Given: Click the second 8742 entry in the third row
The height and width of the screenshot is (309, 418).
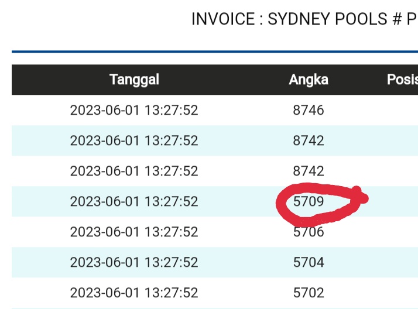Looking at the screenshot, I should coord(309,171).
